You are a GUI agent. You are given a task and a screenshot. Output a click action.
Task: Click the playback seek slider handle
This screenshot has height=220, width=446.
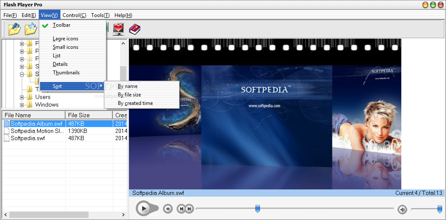coord(257,209)
